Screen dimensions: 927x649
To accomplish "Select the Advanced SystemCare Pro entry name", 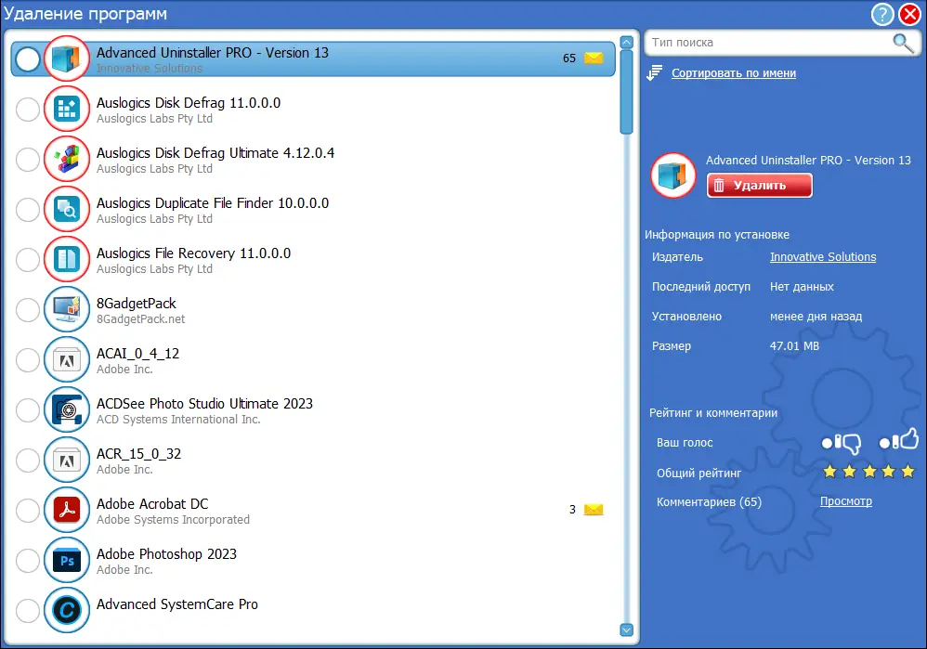I will tap(176, 604).
